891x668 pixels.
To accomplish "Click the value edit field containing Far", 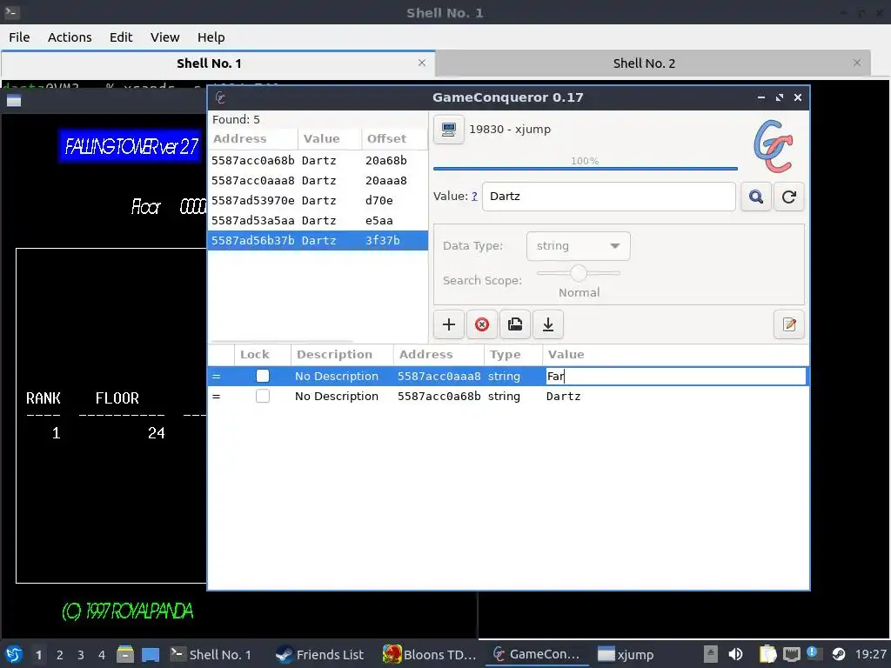I will 675,376.
